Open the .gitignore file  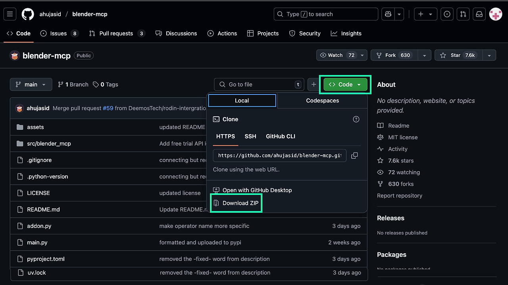pos(39,160)
